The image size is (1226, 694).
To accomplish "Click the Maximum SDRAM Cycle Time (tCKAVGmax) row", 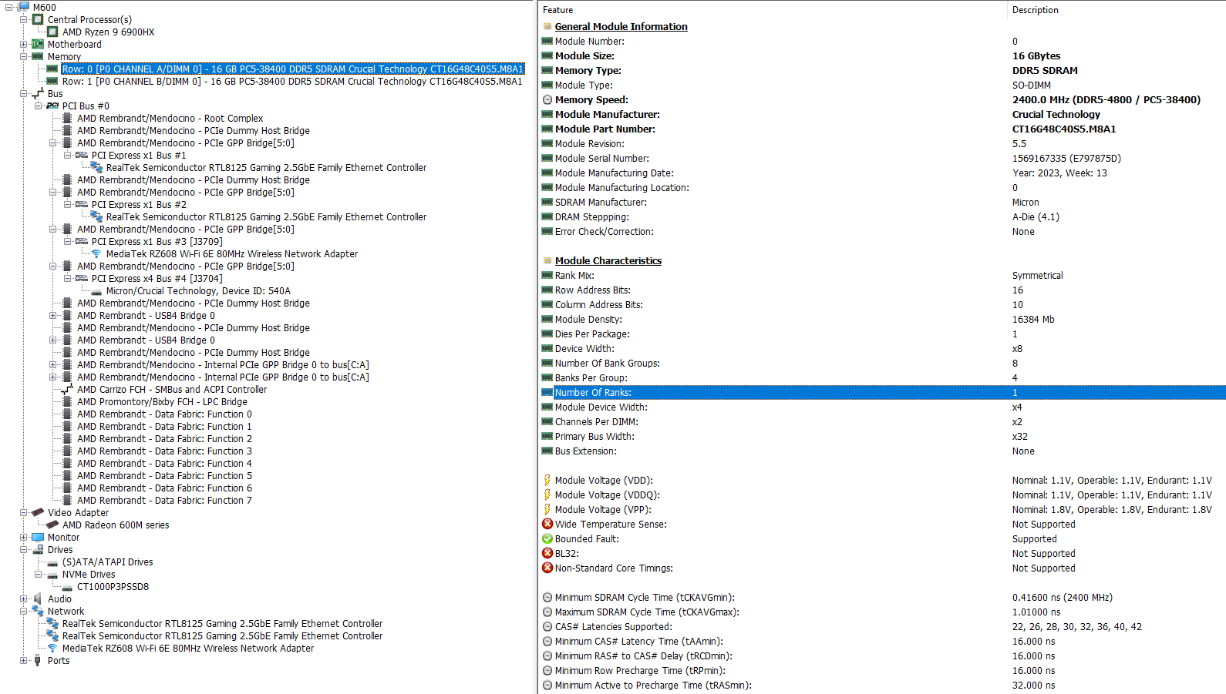I will [883, 612].
